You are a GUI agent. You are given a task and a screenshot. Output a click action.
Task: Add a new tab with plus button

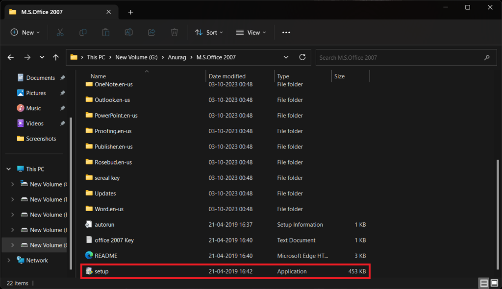click(x=130, y=12)
